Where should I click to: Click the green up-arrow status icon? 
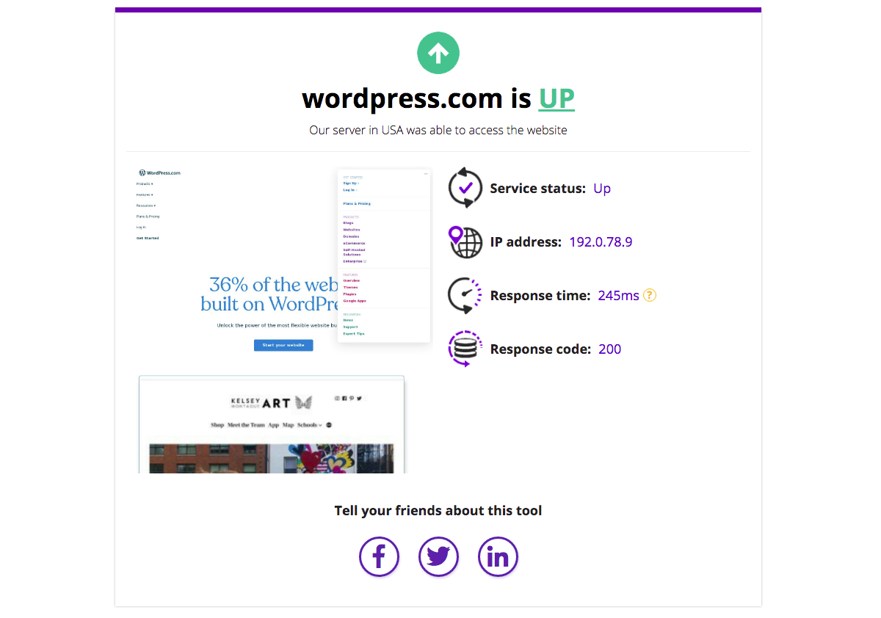tap(438, 53)
